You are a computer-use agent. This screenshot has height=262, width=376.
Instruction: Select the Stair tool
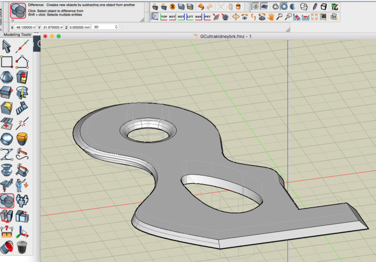coord(22,108)
